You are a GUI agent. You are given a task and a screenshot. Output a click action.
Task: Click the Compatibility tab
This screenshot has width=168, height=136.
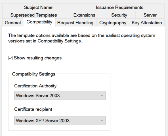coord(39,22)
